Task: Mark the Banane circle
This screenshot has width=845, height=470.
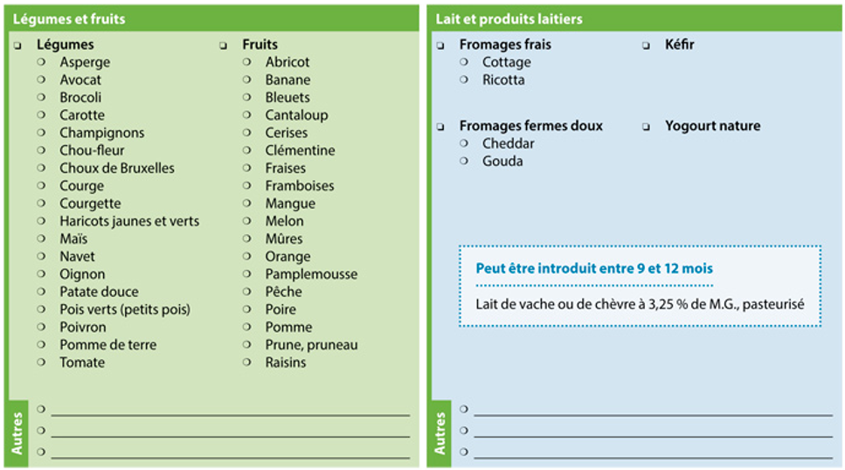Action: pyautogui.click(x=246, y=79)
